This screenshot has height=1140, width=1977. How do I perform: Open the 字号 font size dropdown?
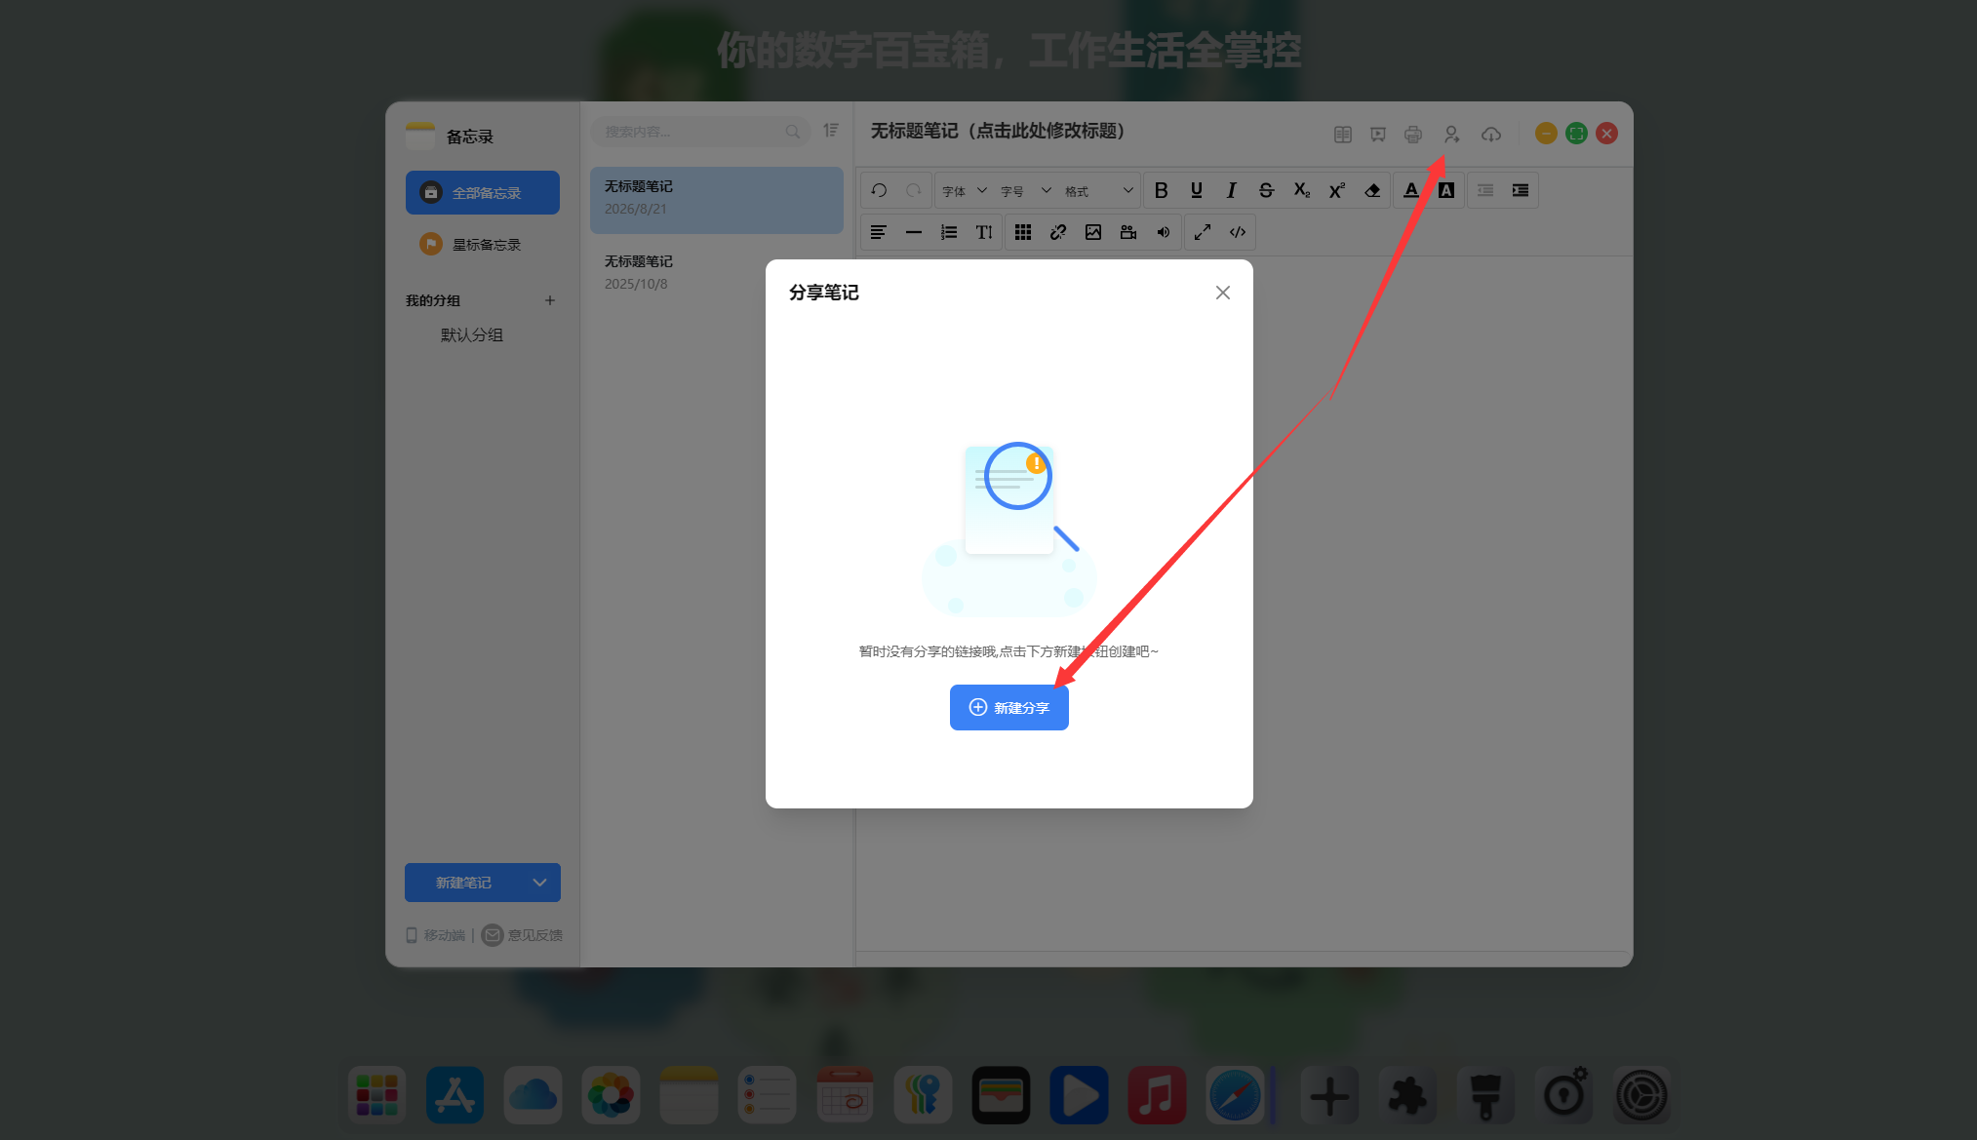[x=1026, y=191]
